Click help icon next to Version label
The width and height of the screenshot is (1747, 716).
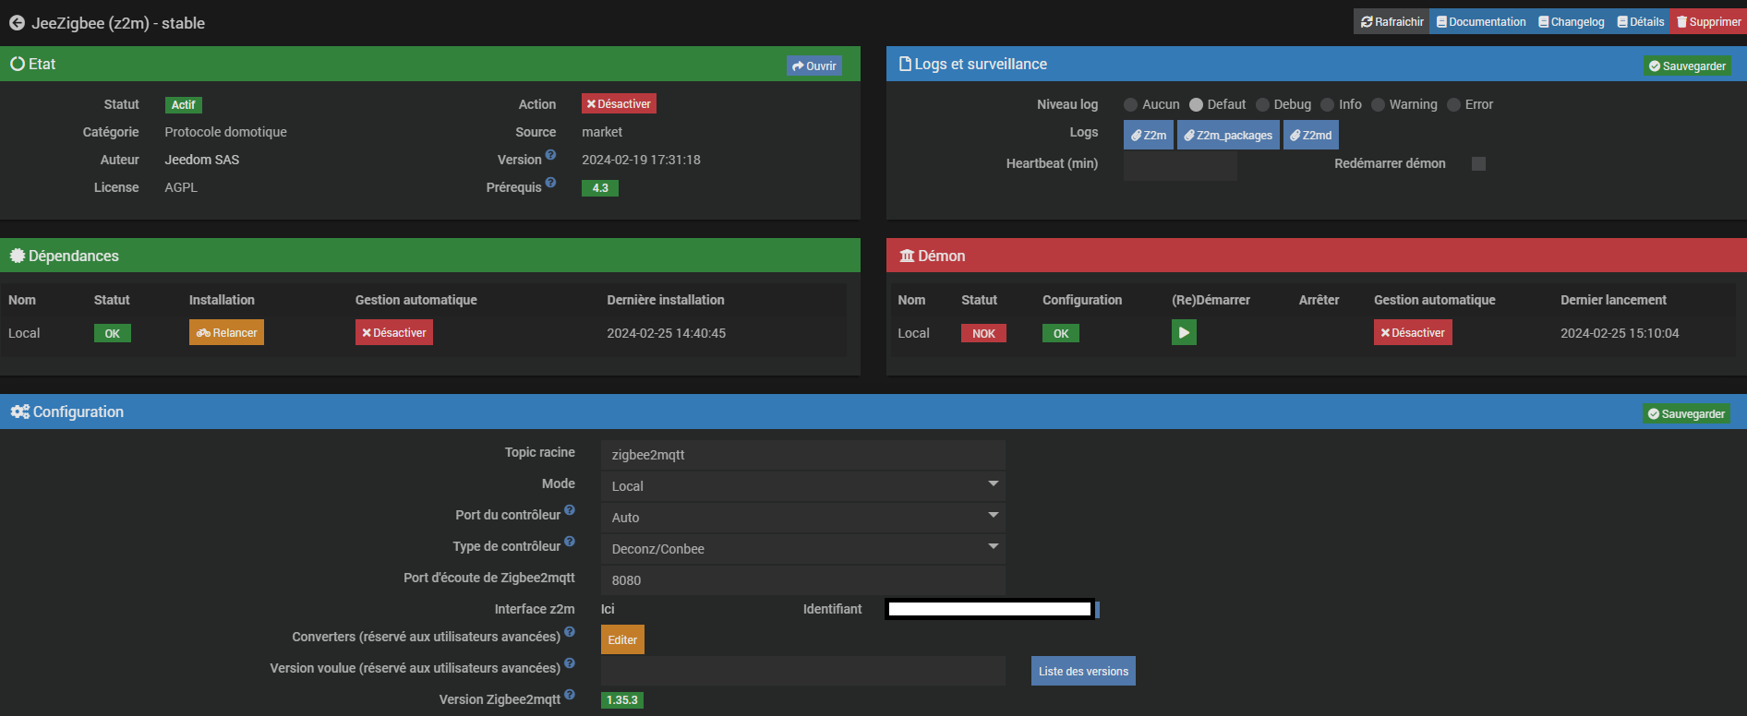coord(550,155)
